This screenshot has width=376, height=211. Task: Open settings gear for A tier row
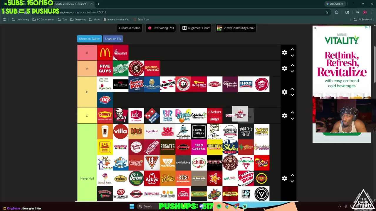[x=284, y=68]
